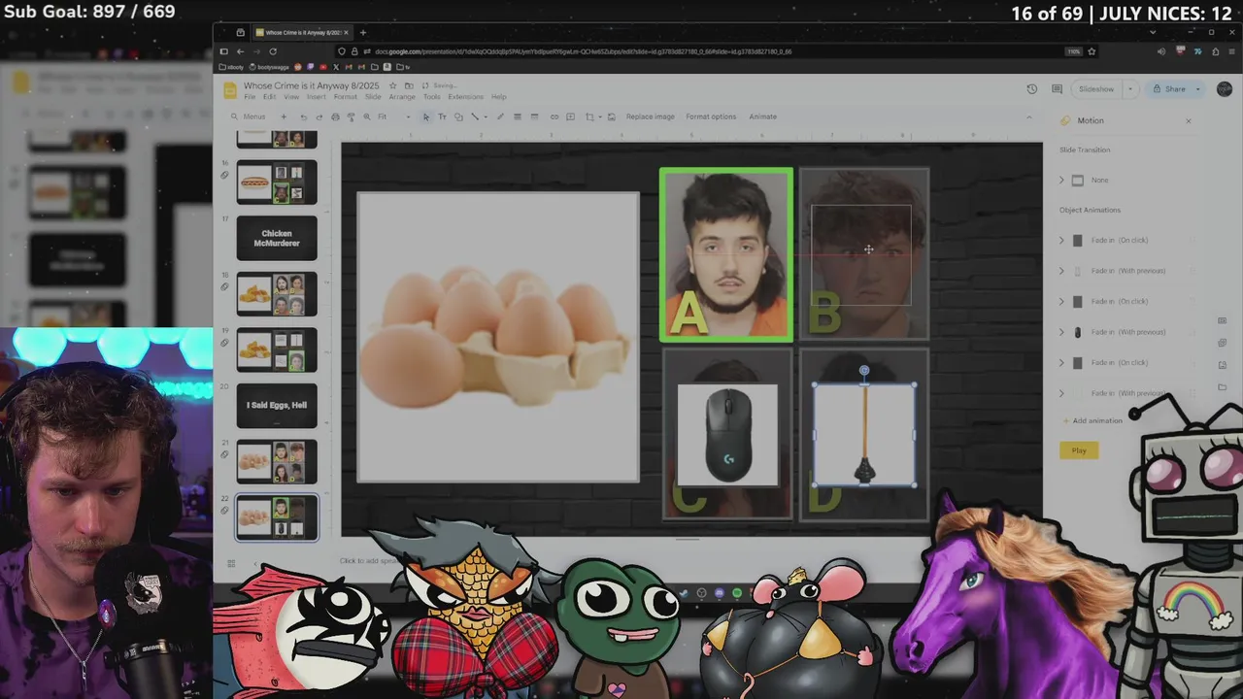Open the Insert menu

point(317,97)
